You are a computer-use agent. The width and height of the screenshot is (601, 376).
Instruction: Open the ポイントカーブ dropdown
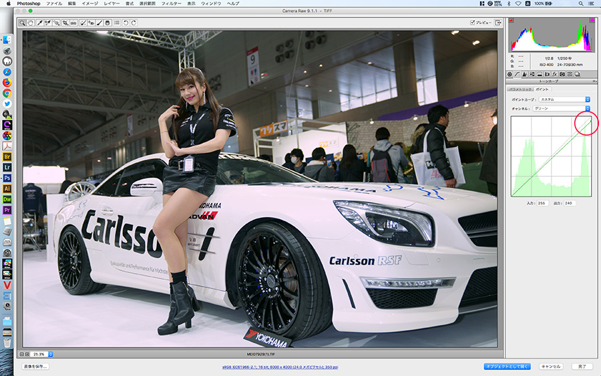[564, 100]
